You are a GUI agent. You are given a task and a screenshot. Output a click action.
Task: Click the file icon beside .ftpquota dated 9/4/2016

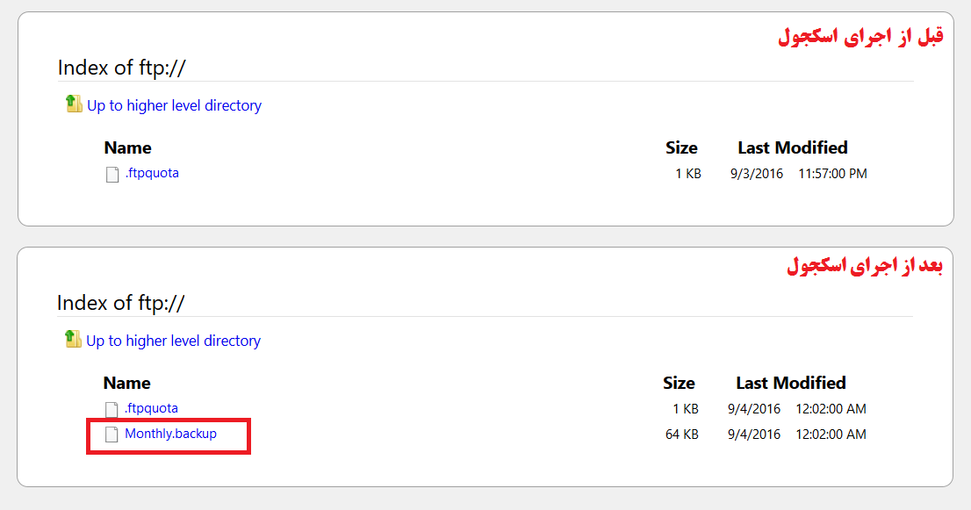[x=111, y=410]
